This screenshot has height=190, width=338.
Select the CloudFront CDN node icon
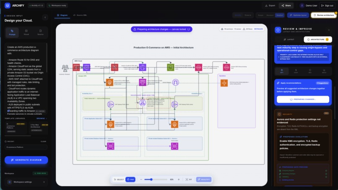point(143,67)
